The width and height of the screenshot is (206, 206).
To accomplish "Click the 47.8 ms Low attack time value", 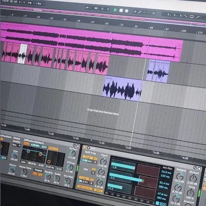I will click(163, 194).
